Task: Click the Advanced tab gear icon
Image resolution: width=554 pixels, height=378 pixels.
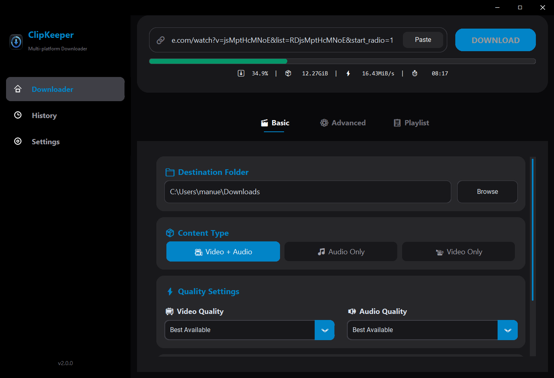Action: 324,123
